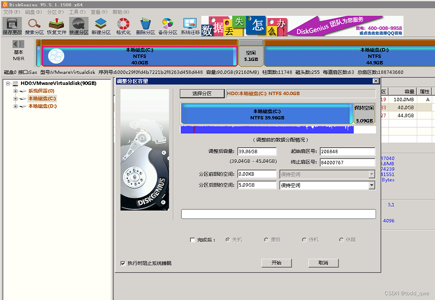Select 本地磁盘(D:) in the disk tree
This screenshot has height=300, width=435.
click(x=42, y=106)
